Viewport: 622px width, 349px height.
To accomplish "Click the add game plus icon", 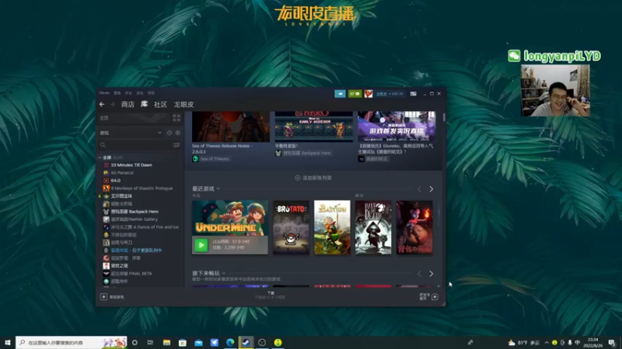I will [103, 297].
